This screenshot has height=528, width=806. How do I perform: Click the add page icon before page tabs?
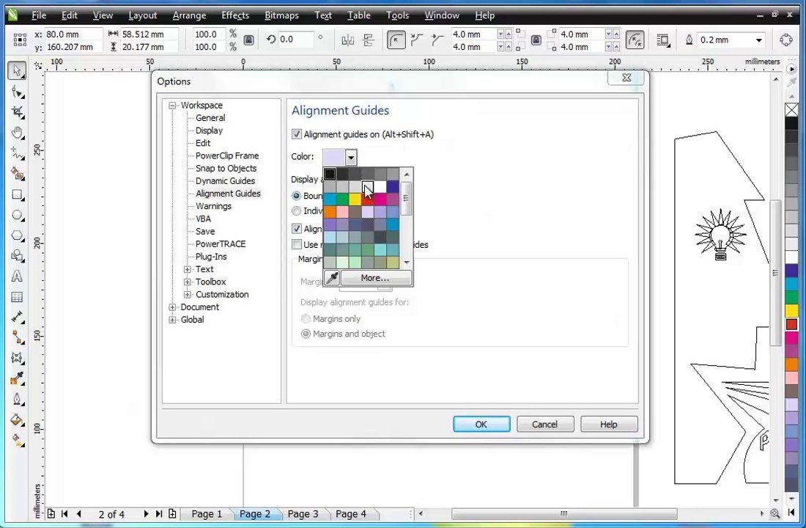coord(51,513)
